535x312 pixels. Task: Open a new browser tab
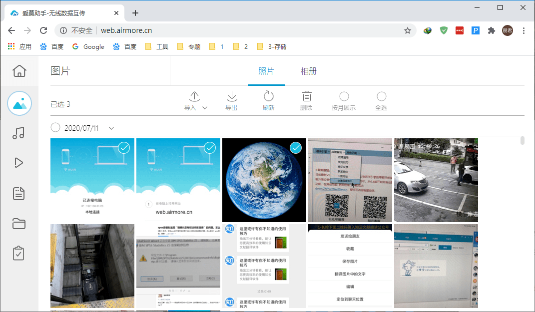135,13
